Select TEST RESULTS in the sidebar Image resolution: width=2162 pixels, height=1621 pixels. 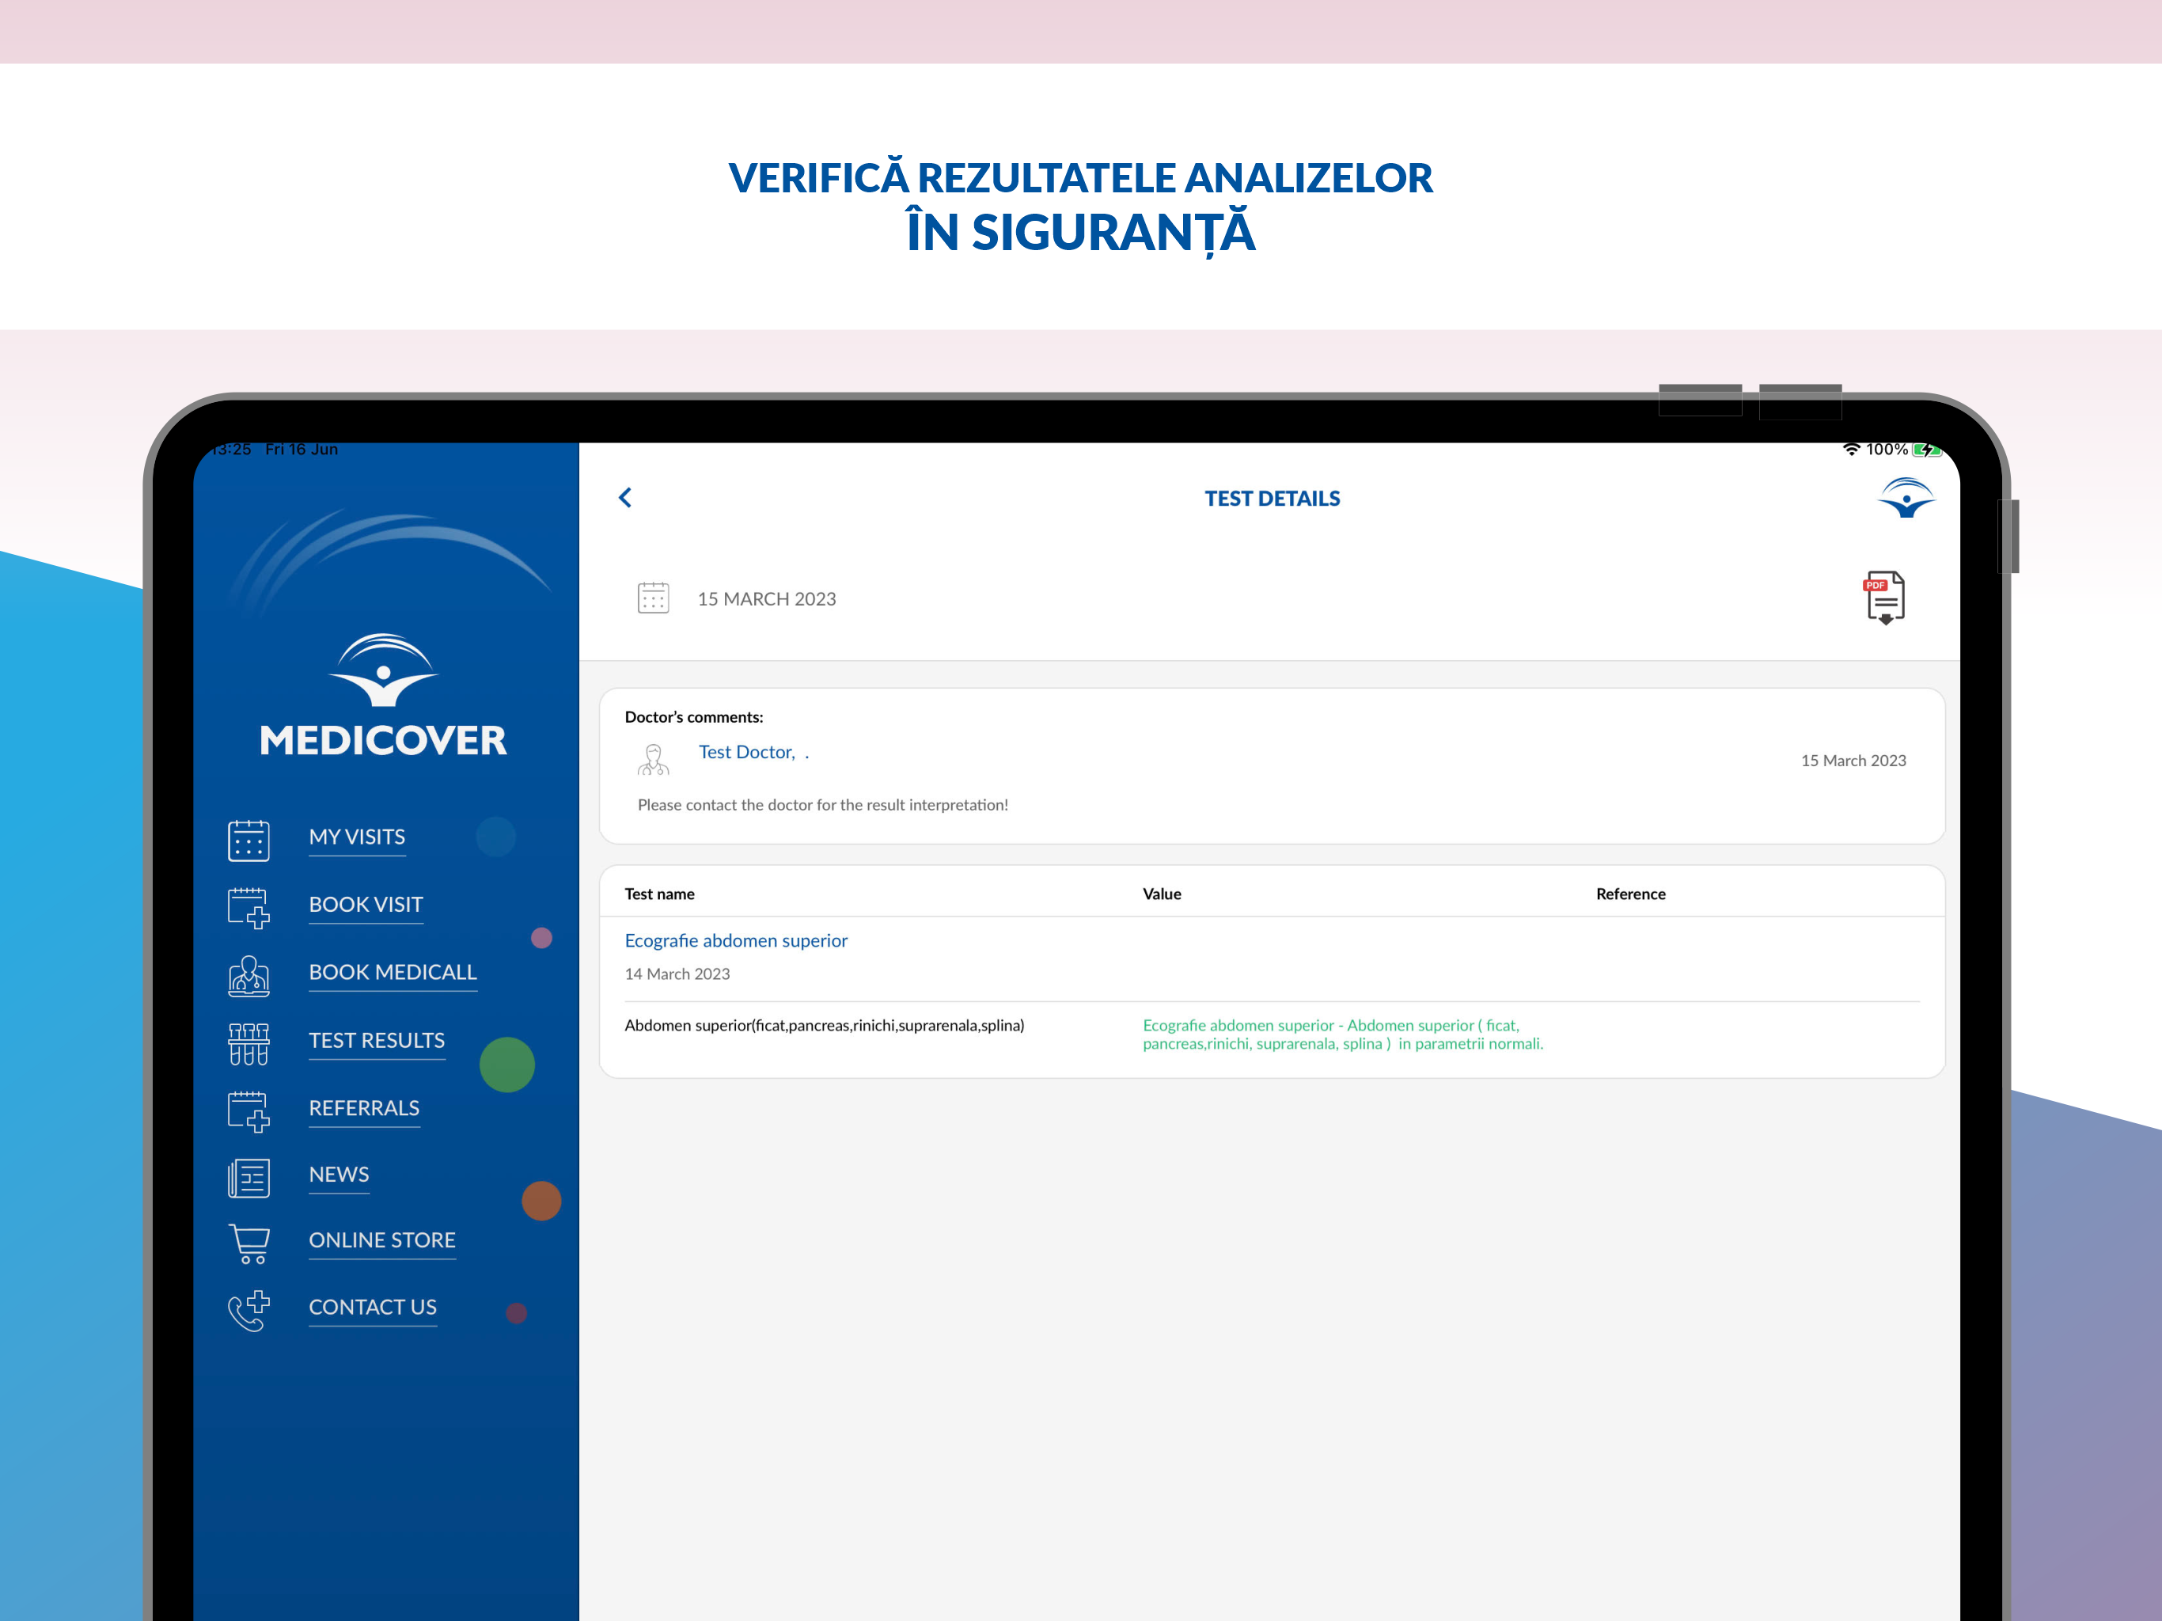coord(377,1040)
